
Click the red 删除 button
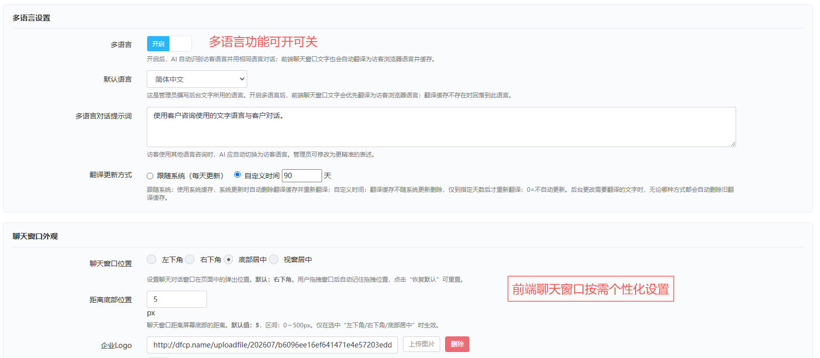tap(457, 344)
